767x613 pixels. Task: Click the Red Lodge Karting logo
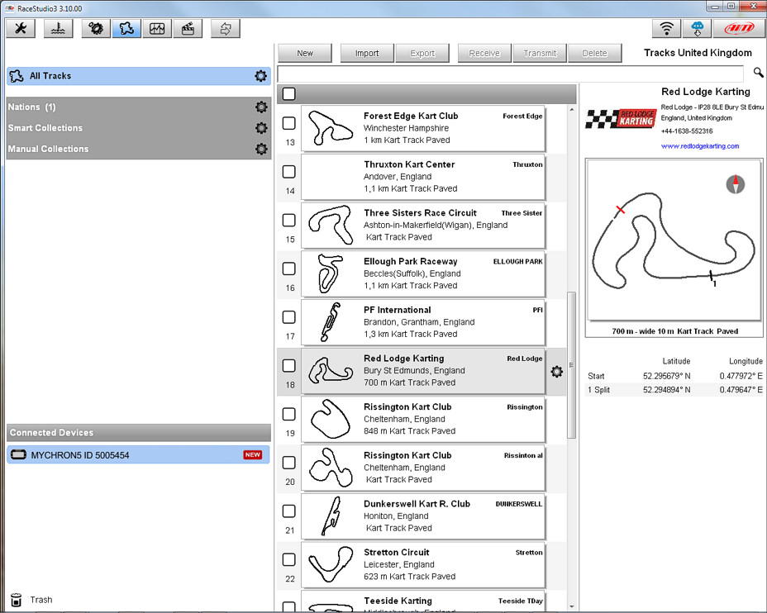click(620, 119)
